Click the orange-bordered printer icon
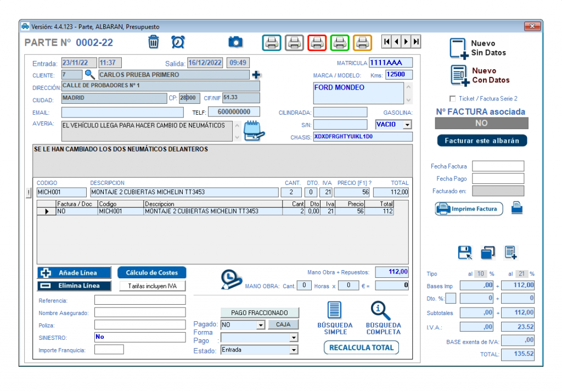562x392 pixels. (362, 42)
